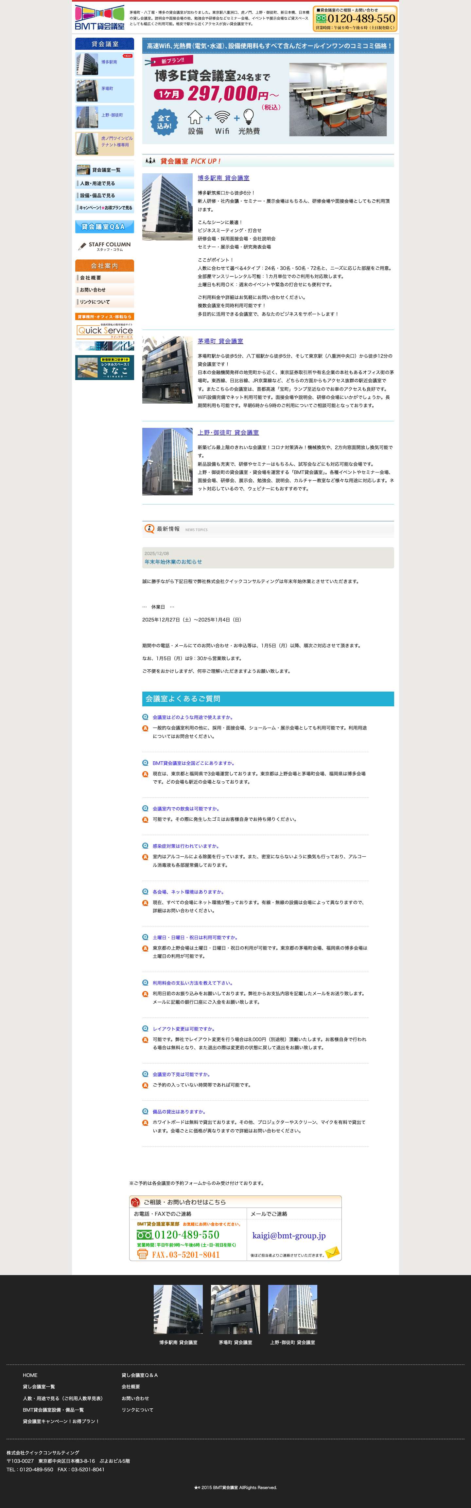Click the 上野・御徒町 building photo in PICK UP
Image resolution: width=471 pixels, height=1508 pixels.
(x=167, y=461)
